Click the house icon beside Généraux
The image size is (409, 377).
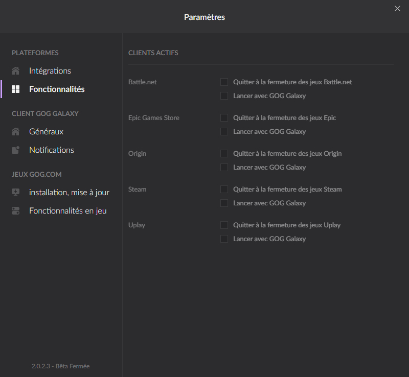[x=16, y=132]
